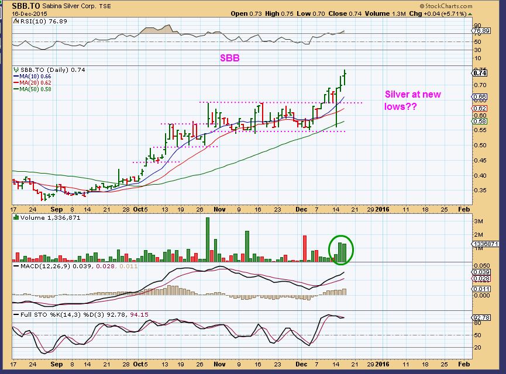Click the Chg +0.04 (+5.71%) value
Image resolution: width=506 pixels, height=374 pixels.
coord(438,14)
